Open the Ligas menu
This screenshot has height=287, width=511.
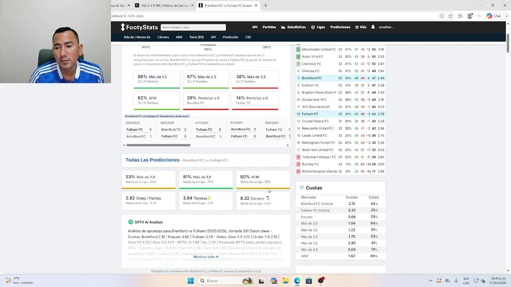pyautogui.click(x=318, y=27)
